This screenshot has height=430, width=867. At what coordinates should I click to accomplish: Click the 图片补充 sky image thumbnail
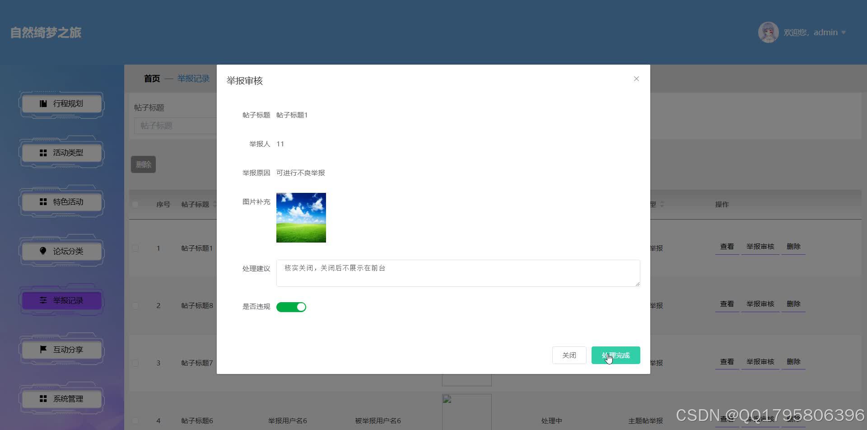click(x=301, y=217)
